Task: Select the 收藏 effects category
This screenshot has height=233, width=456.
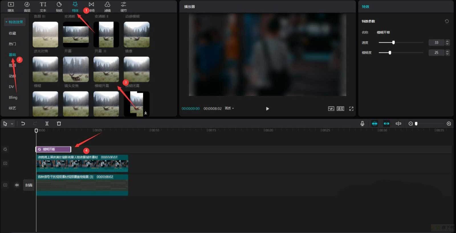Action: [x=12, y=33]
